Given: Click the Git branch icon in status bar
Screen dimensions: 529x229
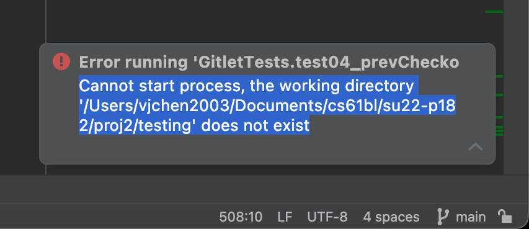Looking at the screenshot, I should click(x=442, y=217).
